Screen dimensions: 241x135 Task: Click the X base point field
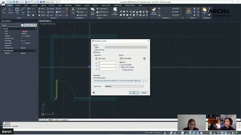107,63
